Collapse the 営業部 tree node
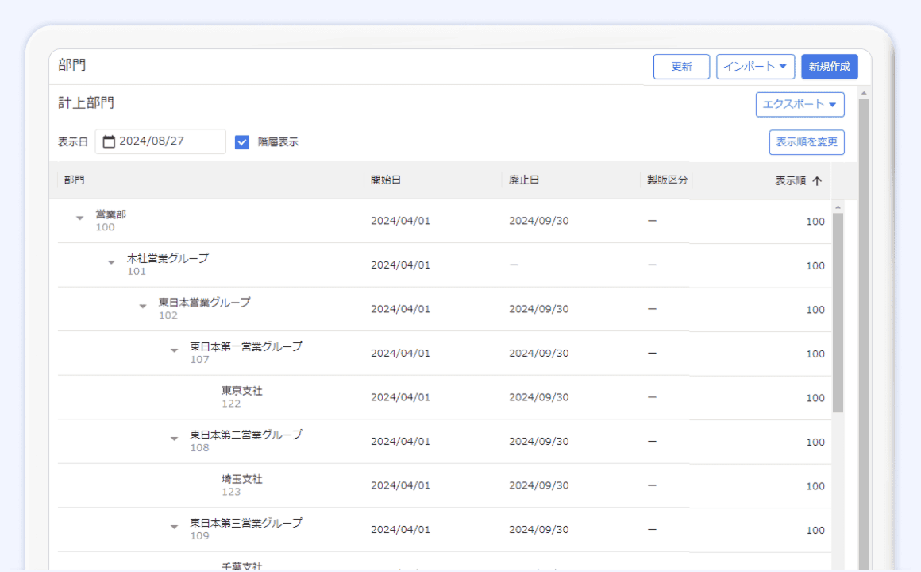This screenshot has height=572, width=921. coord(79,218)
